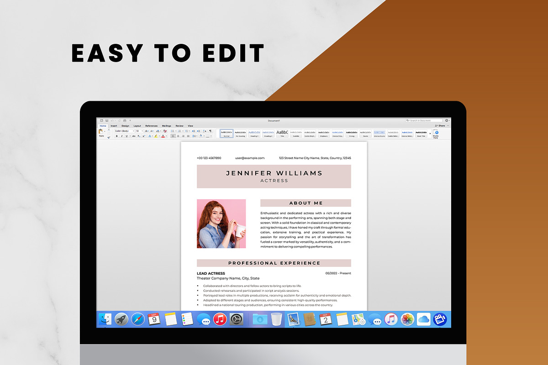Toggle Align Left paragraph button
Image resolution: width=548 pixels, height=365 pixels.
174,136
